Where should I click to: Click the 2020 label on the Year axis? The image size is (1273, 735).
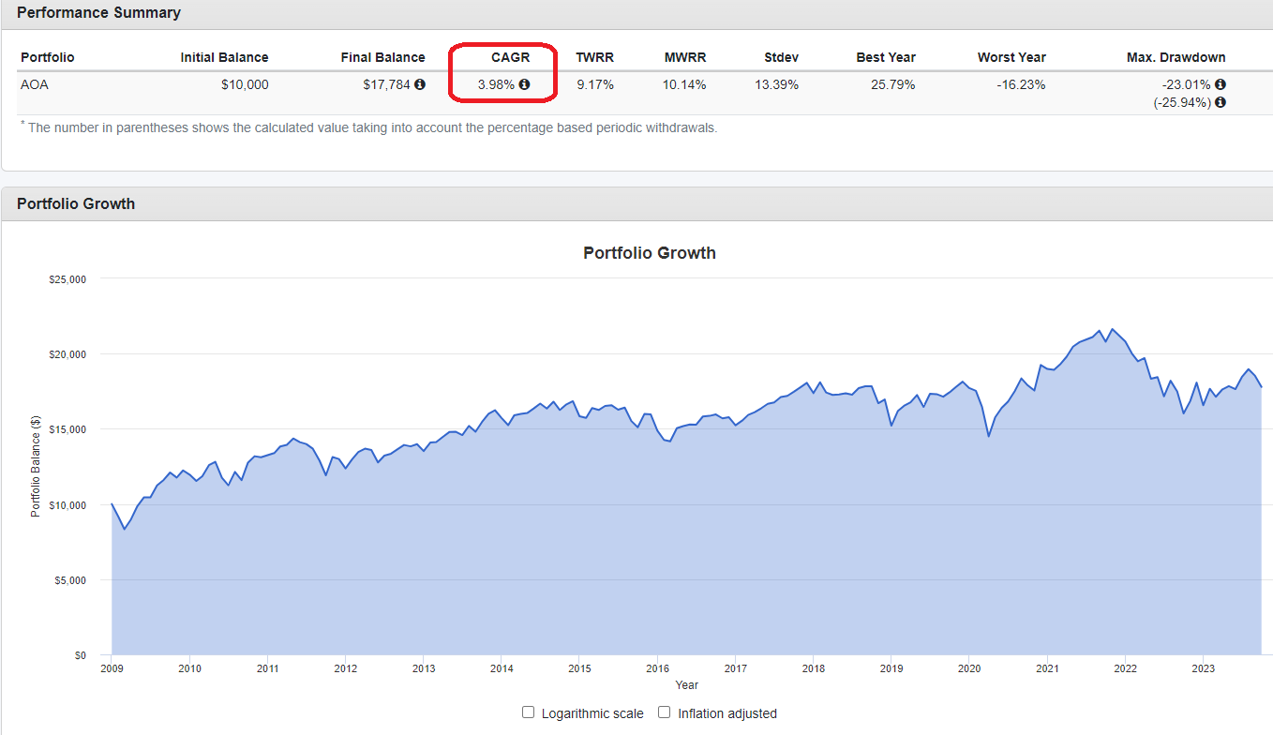pyautogui.click(x=969, y=668)
